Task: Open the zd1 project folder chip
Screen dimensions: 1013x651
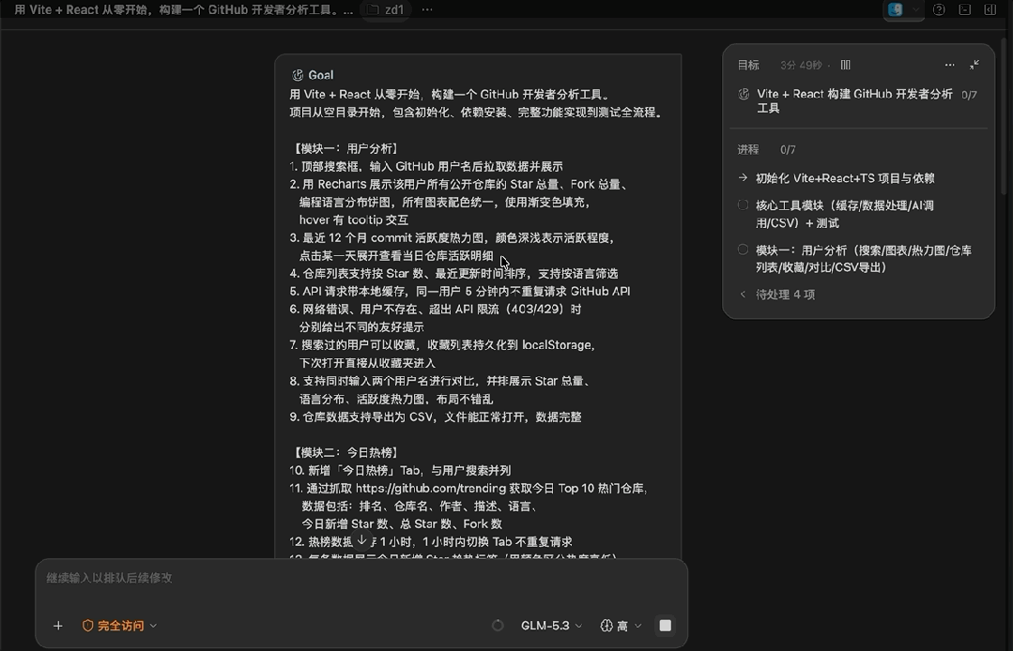Action: pyautogui.click(x=386, y=9)
